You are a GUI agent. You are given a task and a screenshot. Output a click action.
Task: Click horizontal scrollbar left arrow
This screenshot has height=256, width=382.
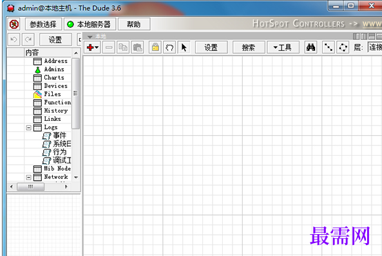click(12, 187)
